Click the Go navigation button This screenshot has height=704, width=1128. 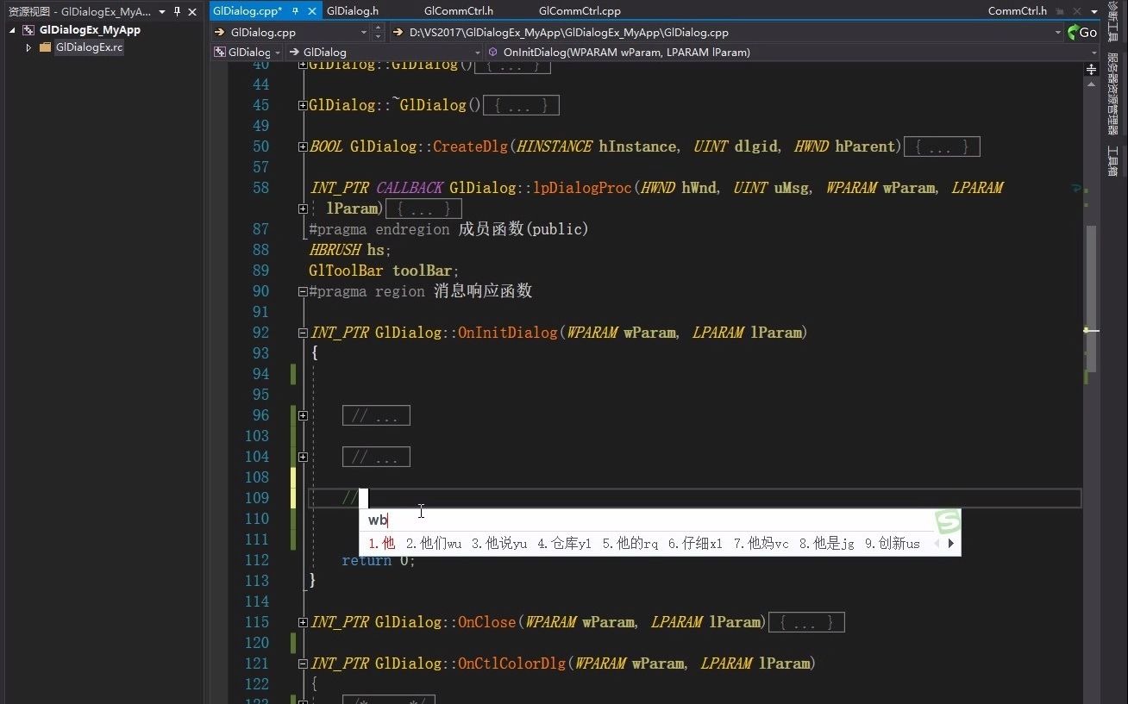(1083, 33)
